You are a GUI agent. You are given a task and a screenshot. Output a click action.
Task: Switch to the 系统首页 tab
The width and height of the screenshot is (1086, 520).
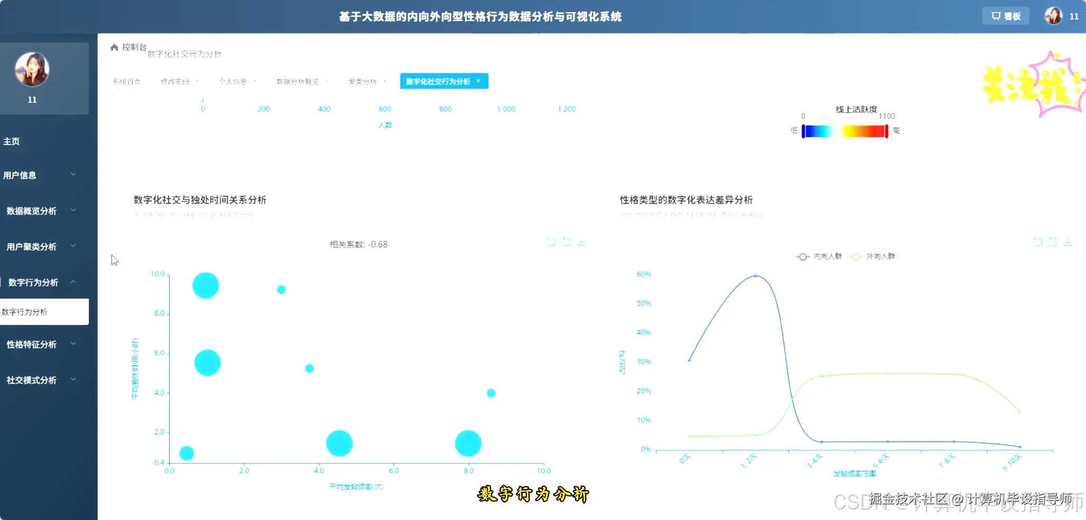[x=126, y=82]
